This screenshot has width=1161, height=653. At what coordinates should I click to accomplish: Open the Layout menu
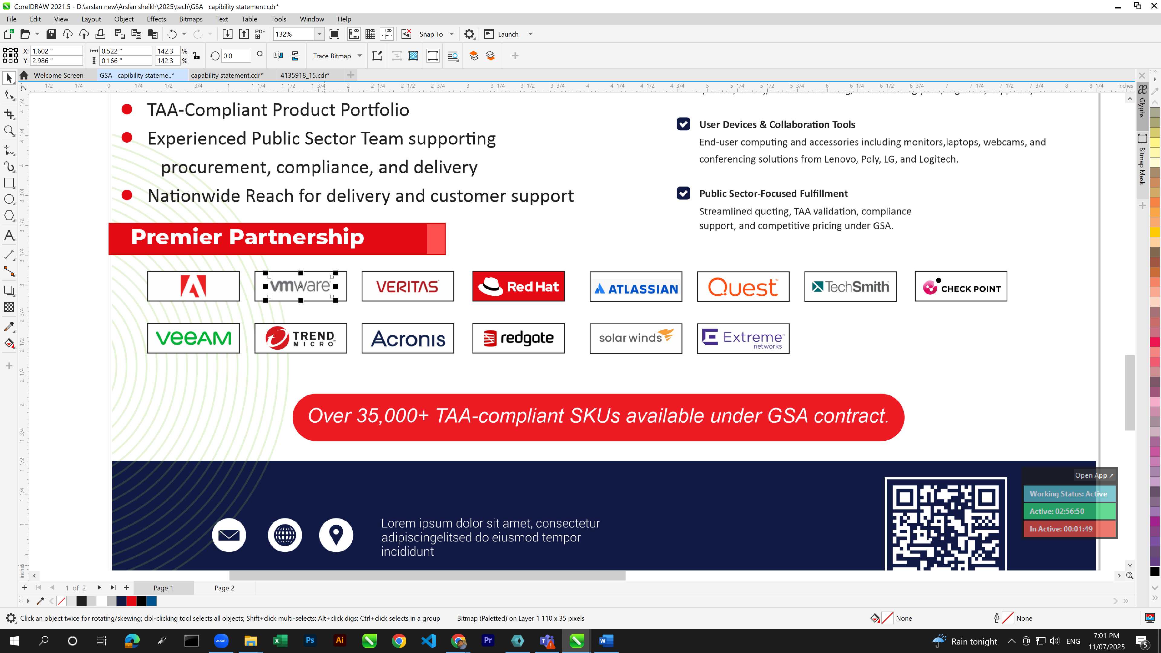coord(91,19)
